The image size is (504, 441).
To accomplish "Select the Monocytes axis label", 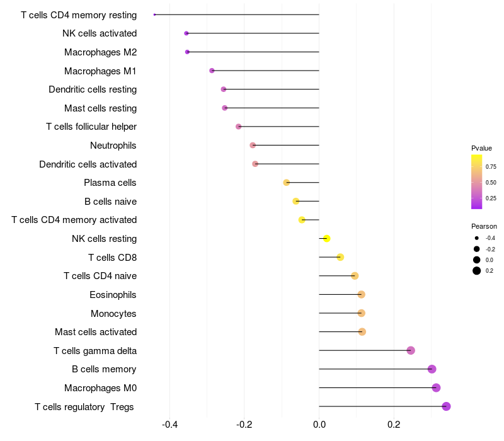I will [113, 313].
